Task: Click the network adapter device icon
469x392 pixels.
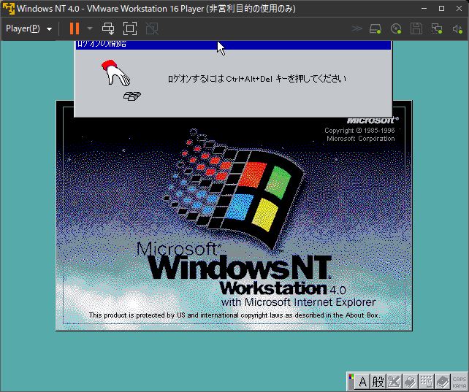Action: coord(437,28)
